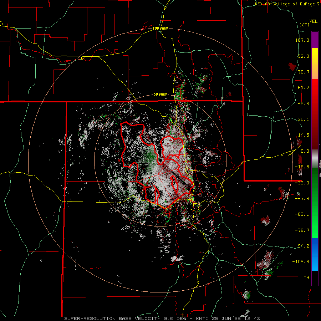Click the [KT] units label
Image resolution: width=321 pixels, height=321 pixels.
(304, 25)
